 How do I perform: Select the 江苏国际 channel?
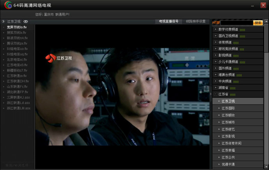click(x=238, y=108)
